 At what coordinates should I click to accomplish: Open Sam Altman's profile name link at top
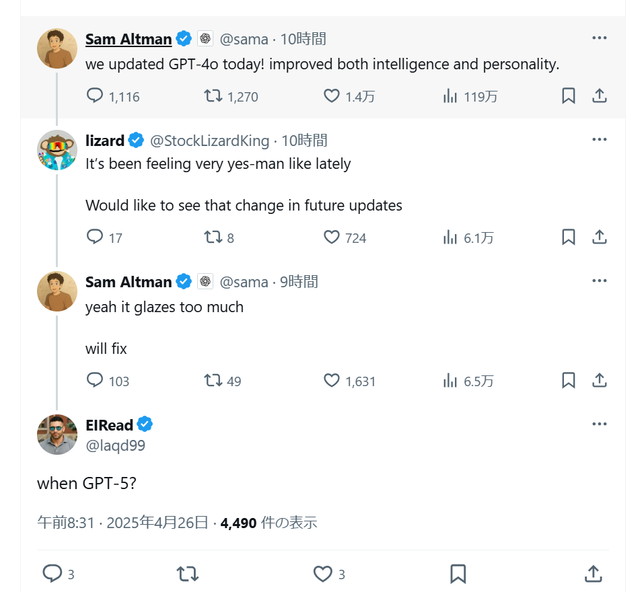(x=129, y=39)
